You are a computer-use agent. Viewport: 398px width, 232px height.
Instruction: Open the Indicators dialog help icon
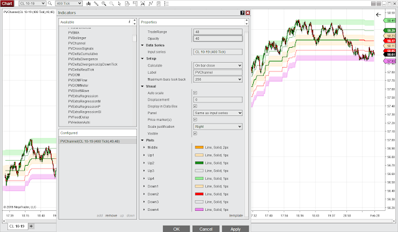[x=243, y=12]
